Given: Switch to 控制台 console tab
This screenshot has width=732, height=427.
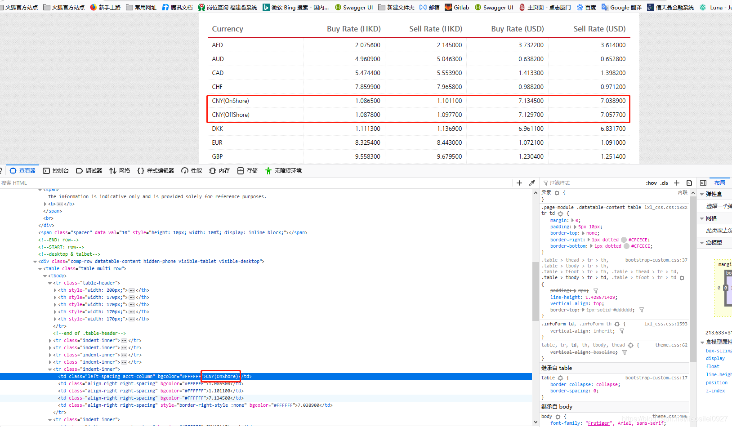Looking at the screenshot, I should pos(56,171).
